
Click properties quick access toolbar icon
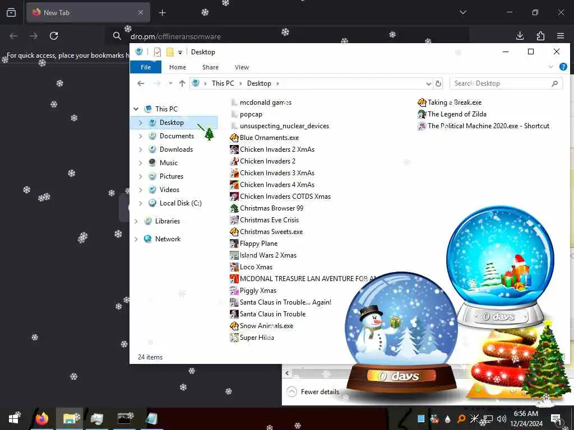tap(158, 52)
